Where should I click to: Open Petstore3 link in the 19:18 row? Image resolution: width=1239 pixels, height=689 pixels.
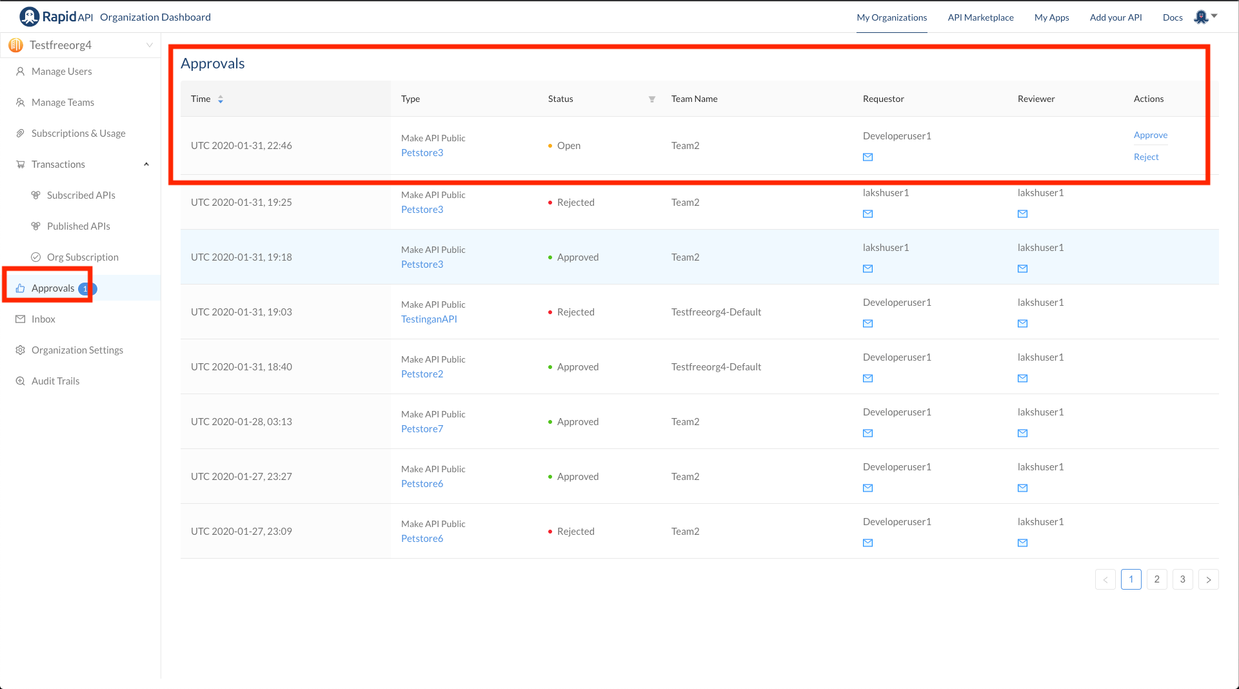point(422,265)
